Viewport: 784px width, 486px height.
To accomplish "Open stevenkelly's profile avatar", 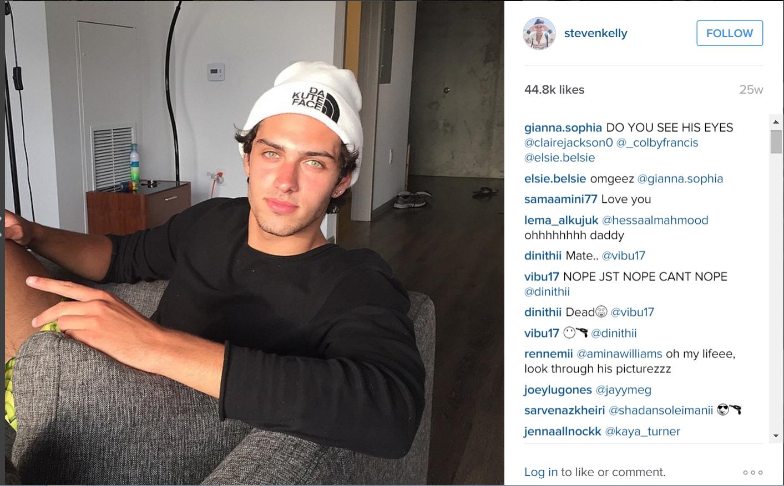I will (x=539, y=33).
